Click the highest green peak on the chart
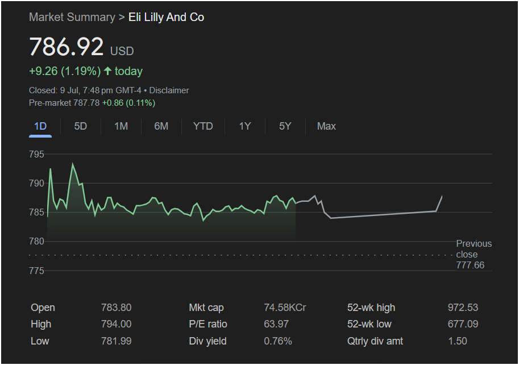519x365 pixels. click(73, 164)
